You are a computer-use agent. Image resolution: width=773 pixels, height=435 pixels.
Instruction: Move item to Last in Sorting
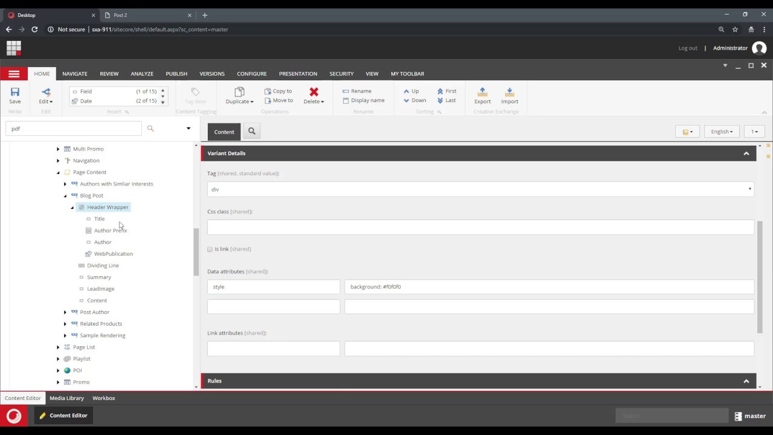[x=447, y=100]
